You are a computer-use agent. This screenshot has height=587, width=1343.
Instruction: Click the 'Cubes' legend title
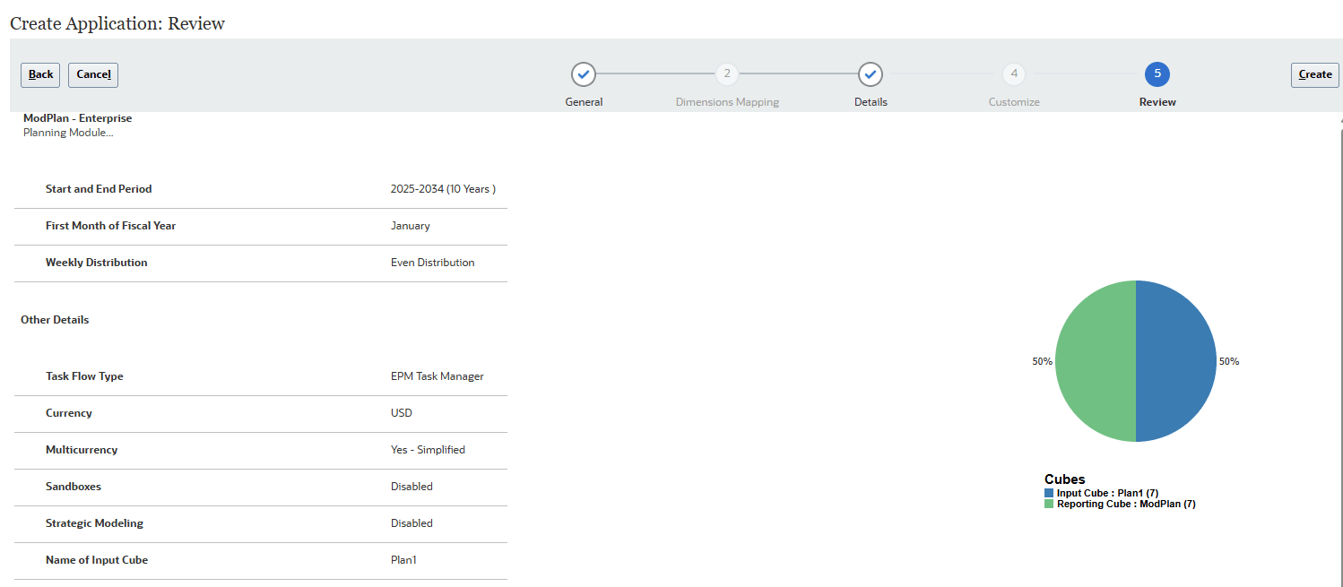point(1065,479)
